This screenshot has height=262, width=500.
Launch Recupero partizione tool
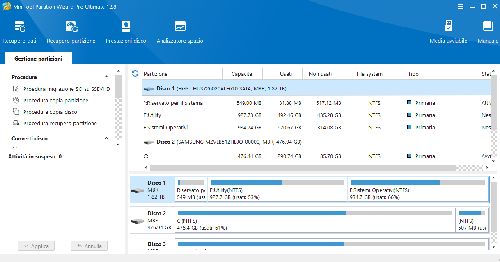(x=71, y=32)
